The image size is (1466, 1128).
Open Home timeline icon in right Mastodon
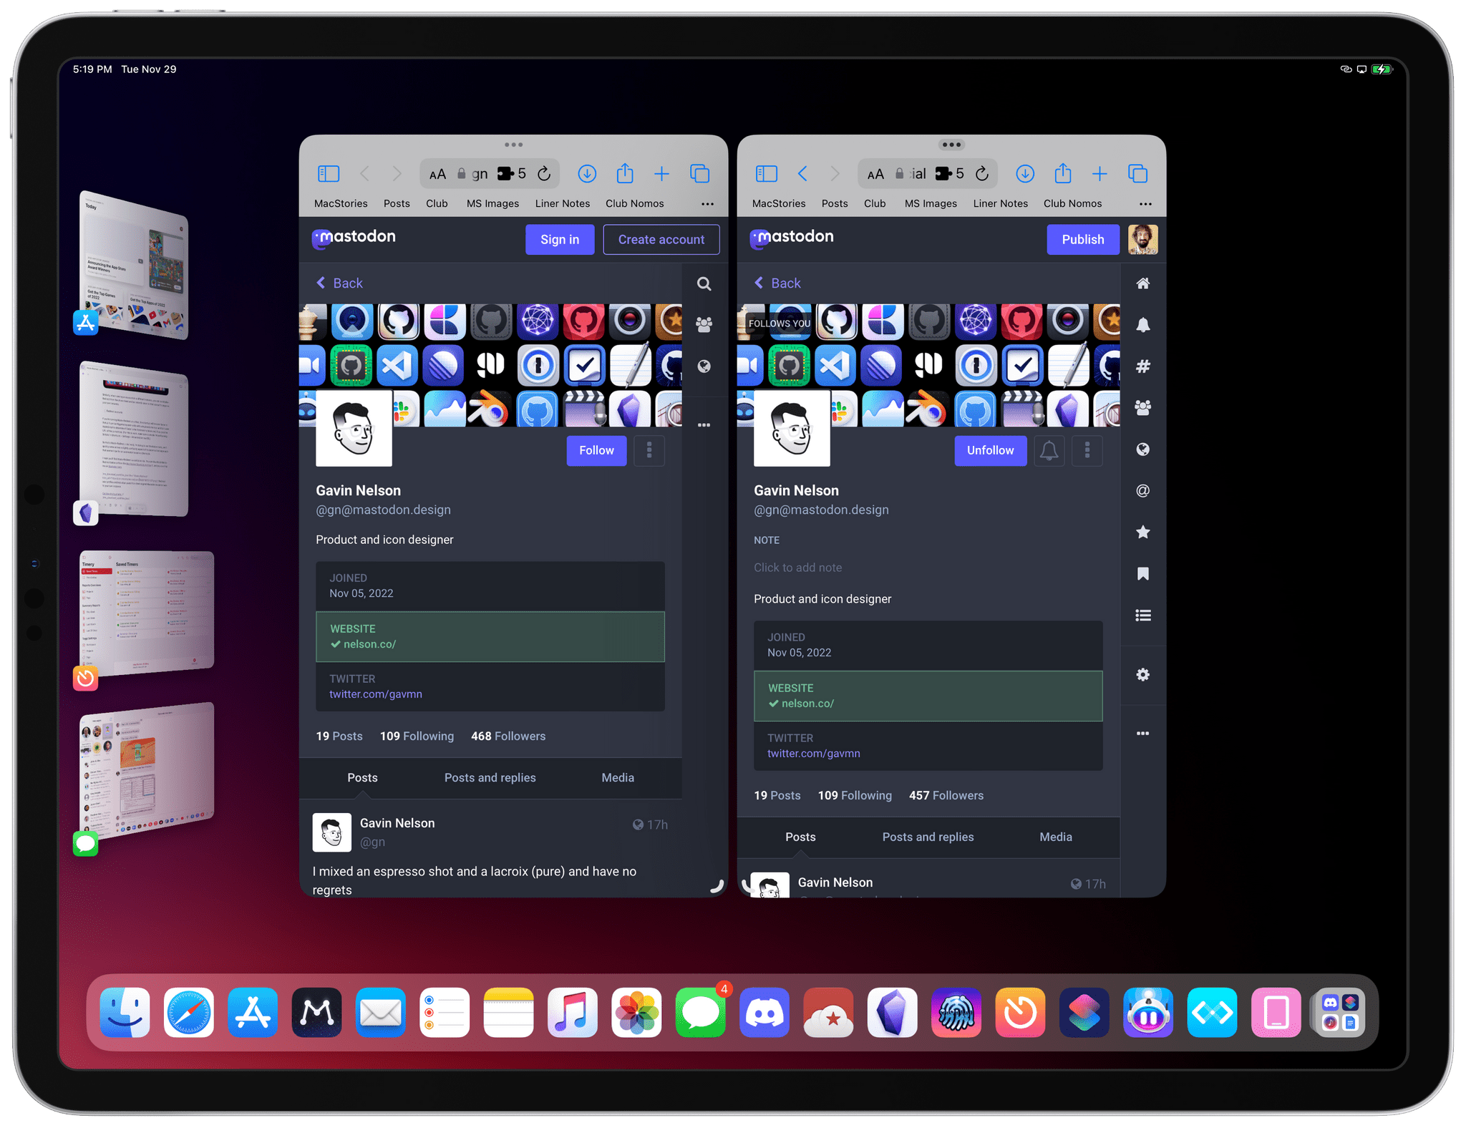pos(1143,283)
